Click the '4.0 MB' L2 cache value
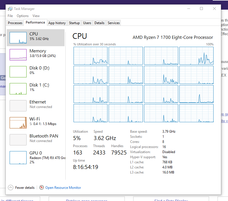The width and height of the screenshot is (228, 201). [167, 167]
